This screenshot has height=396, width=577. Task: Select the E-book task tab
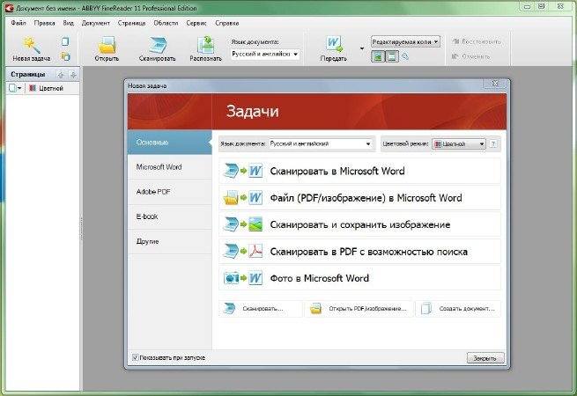click(x=170, y=216)
